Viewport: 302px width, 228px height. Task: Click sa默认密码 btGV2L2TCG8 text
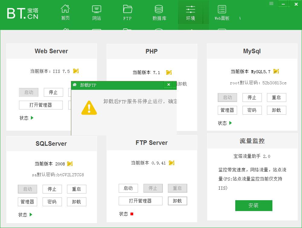click(58, 175)
